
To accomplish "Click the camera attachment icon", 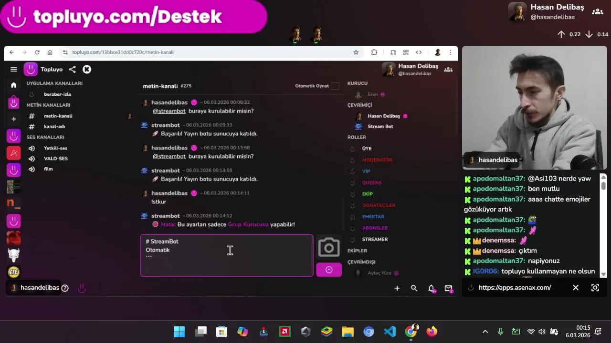I will (x=329, y=247).
